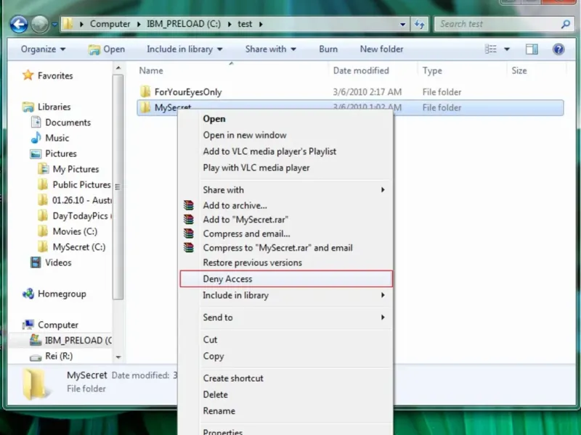Open the Organize dropdown menu
This screenshot has width=581, height=435.
tap(43, 49)
